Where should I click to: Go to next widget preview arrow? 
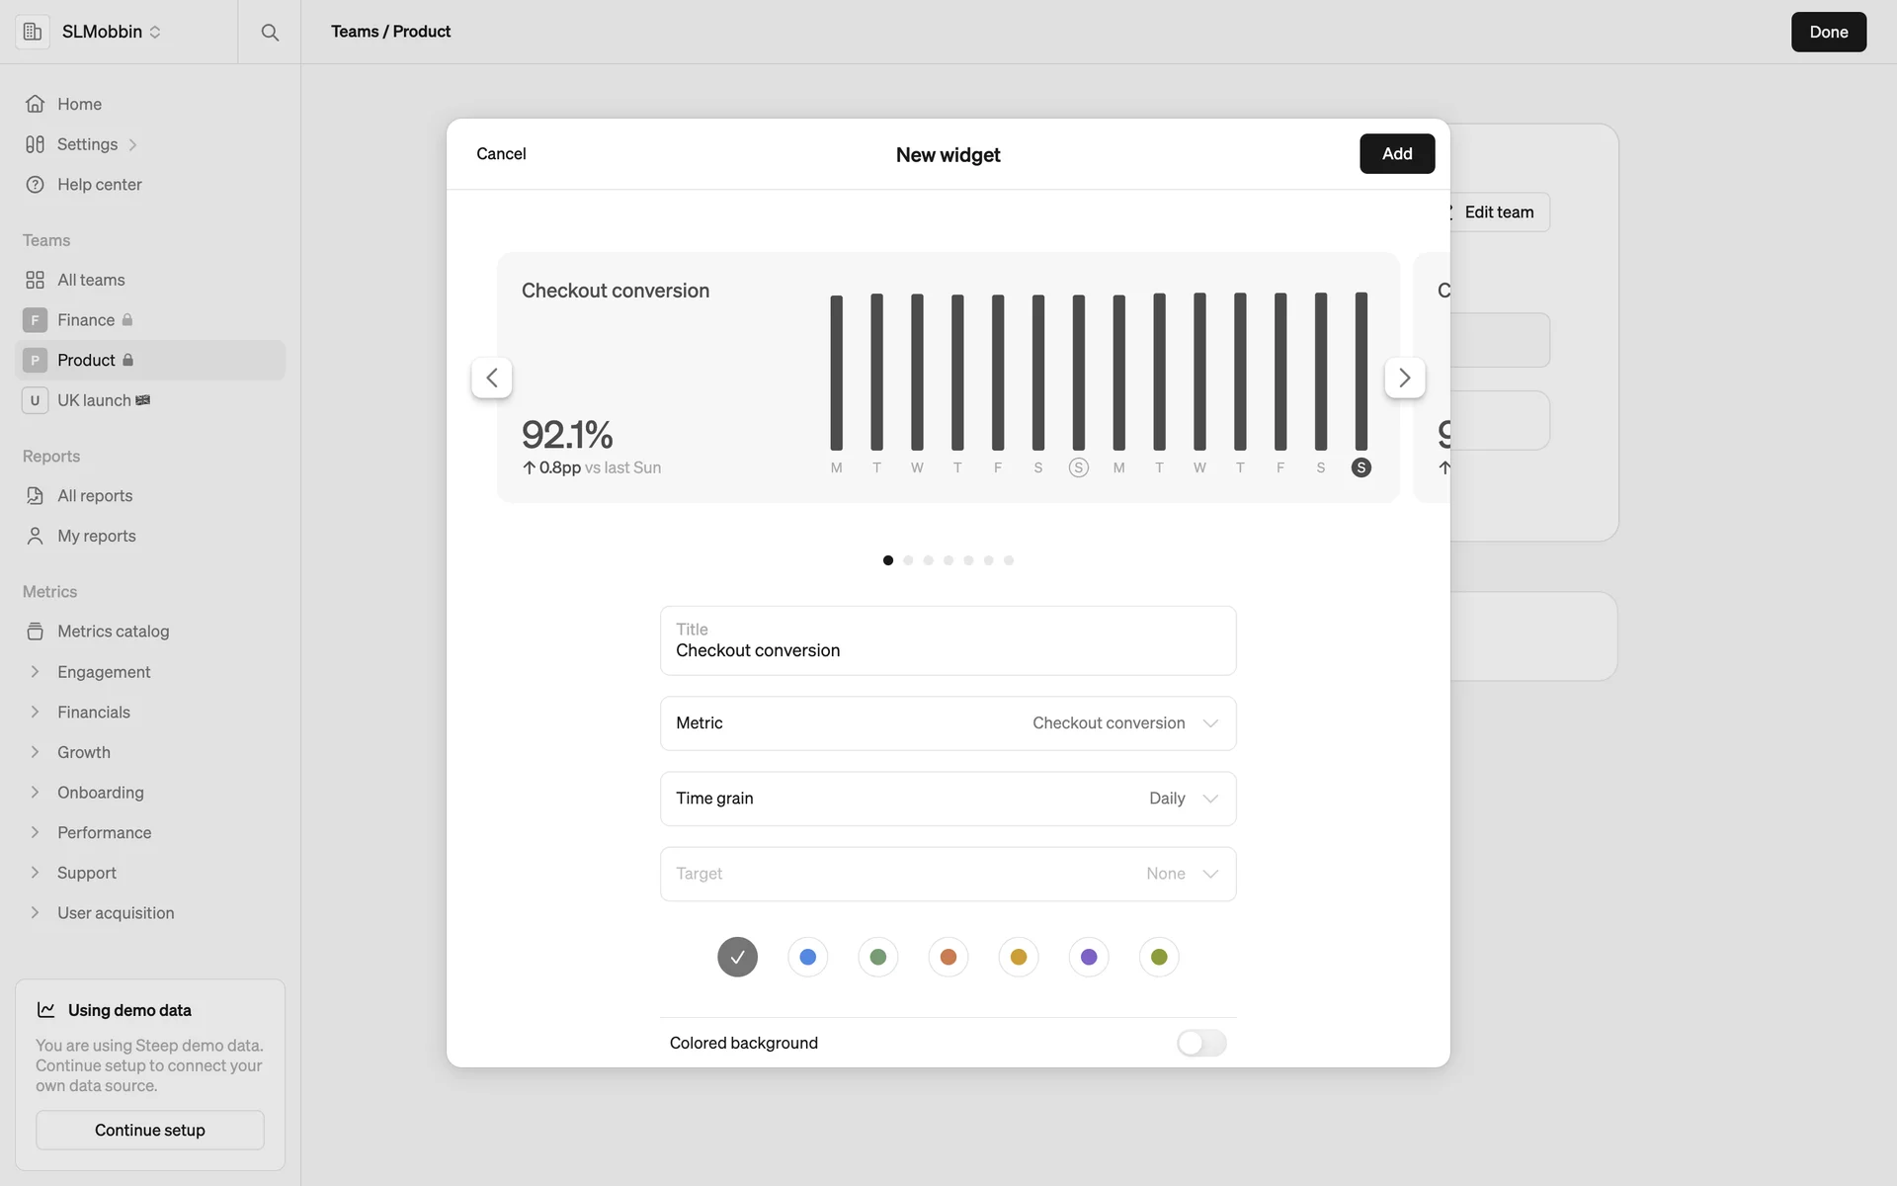point(1404,378)
